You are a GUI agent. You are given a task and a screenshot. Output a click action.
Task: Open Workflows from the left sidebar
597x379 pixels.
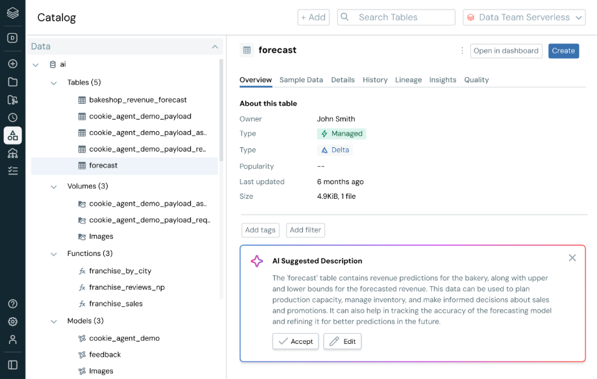pos(13,153)
